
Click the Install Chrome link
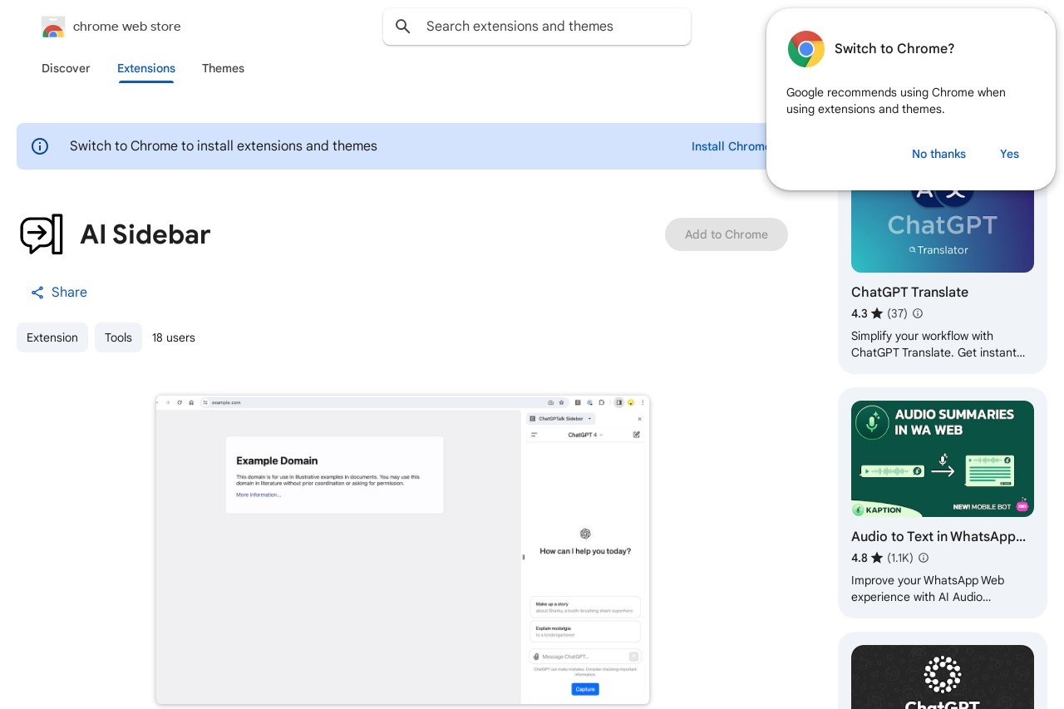click(729, 146)
